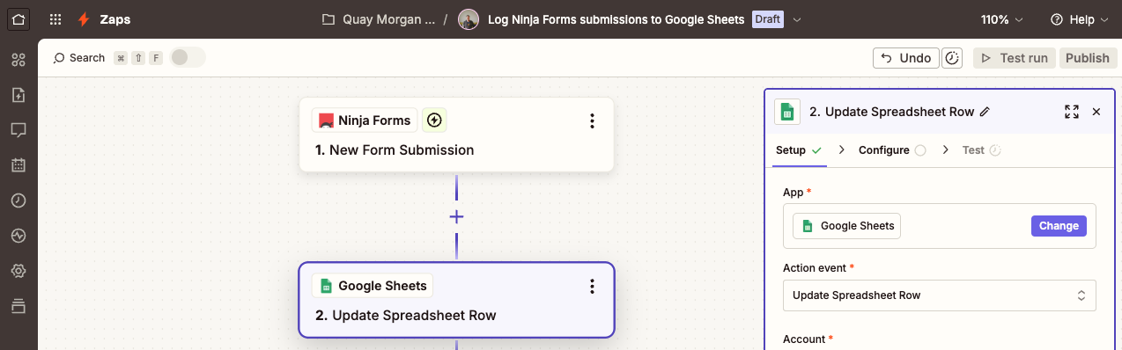Go to the Zapier home icon
The image size is (1122, 350).
18,18
